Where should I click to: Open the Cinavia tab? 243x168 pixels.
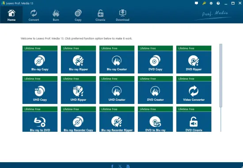(x=100, y=15)
